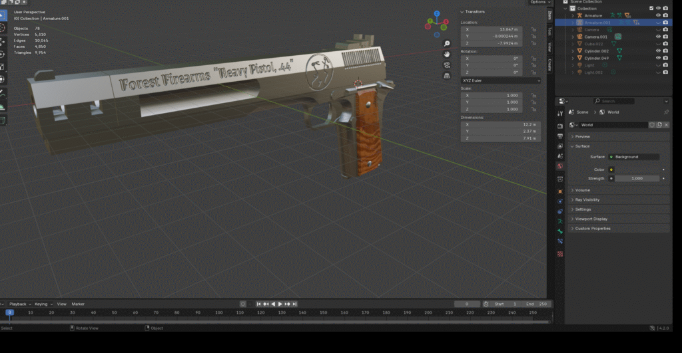Disable Armature render camera toggle
This screenshot has height=353, width=682.
point(665,15)
